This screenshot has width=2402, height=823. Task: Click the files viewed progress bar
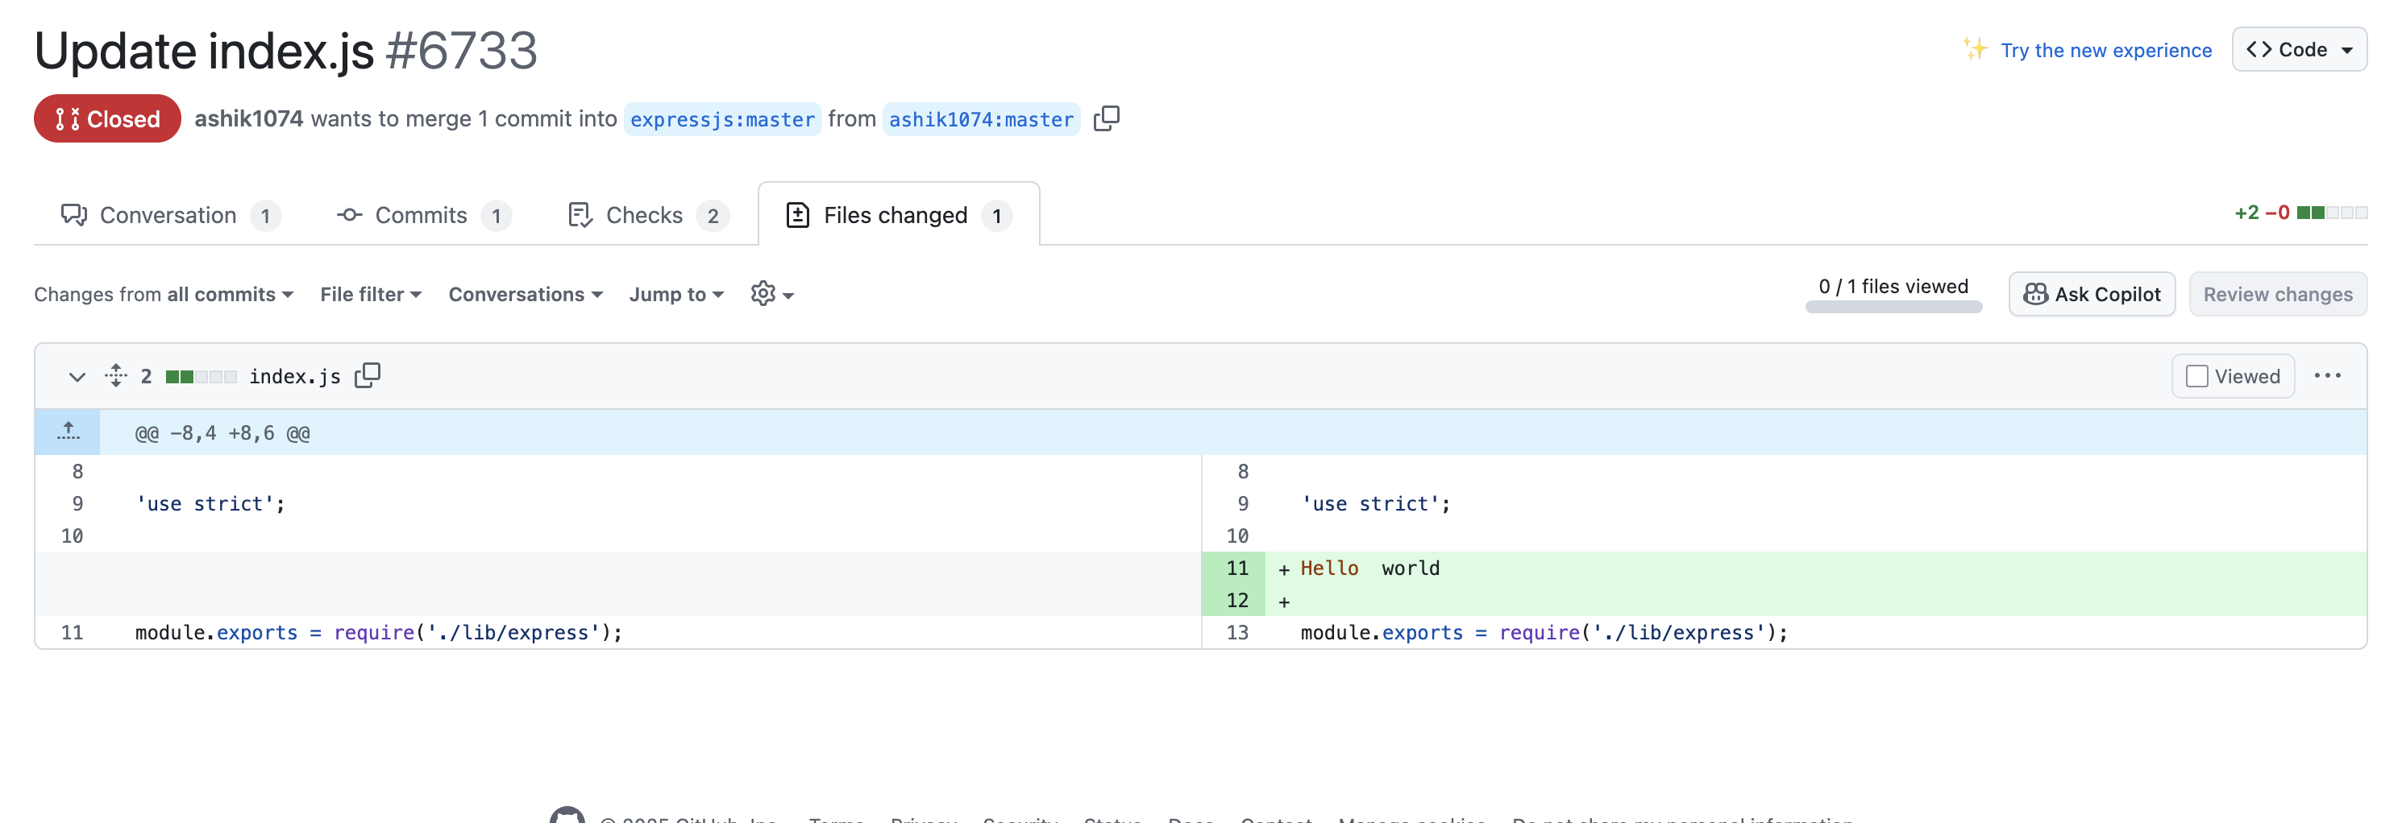[x=1893, y=308]
